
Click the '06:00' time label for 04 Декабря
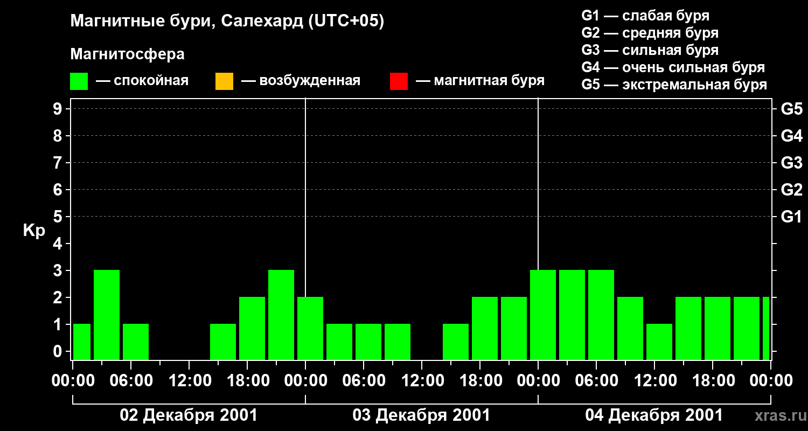coord(596,381)
